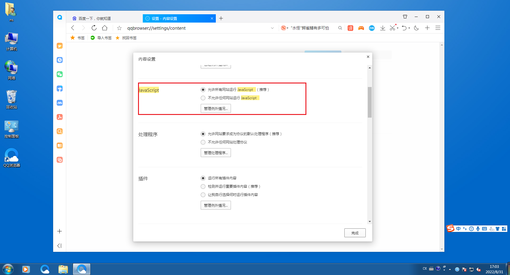Open the game controller icon
Image resolution: width=510 pixels, height=275 pixels.
point(361,28)
